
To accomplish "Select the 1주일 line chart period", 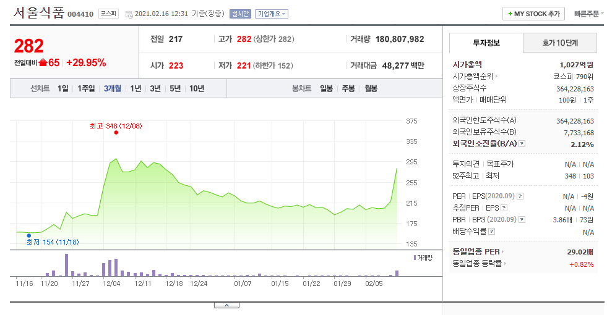I will click(86, 88).
